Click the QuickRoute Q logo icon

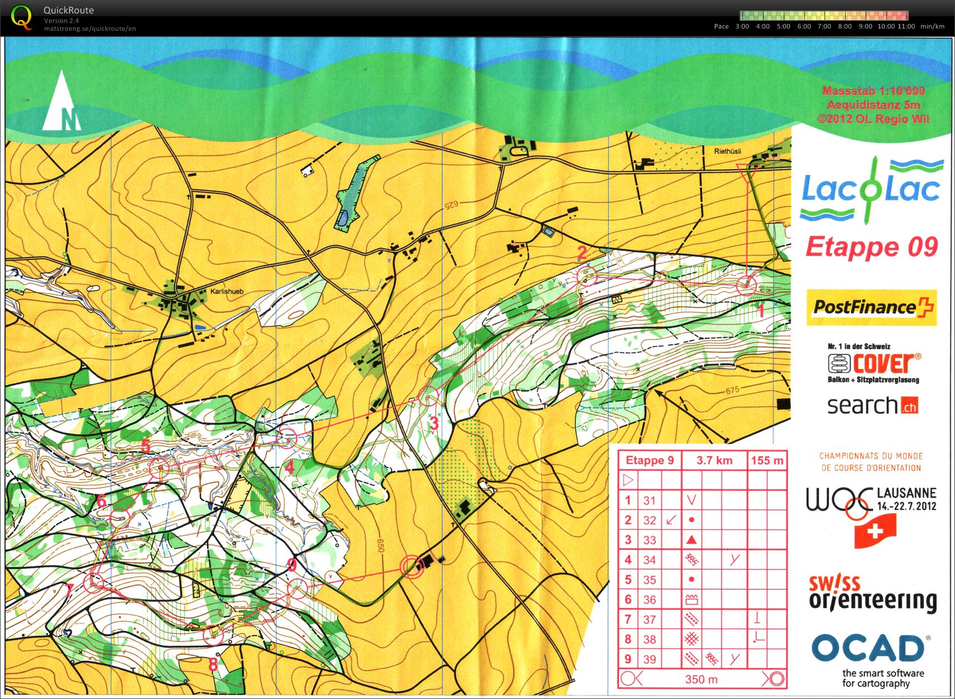pyautogui.click(x=21, y=17)
